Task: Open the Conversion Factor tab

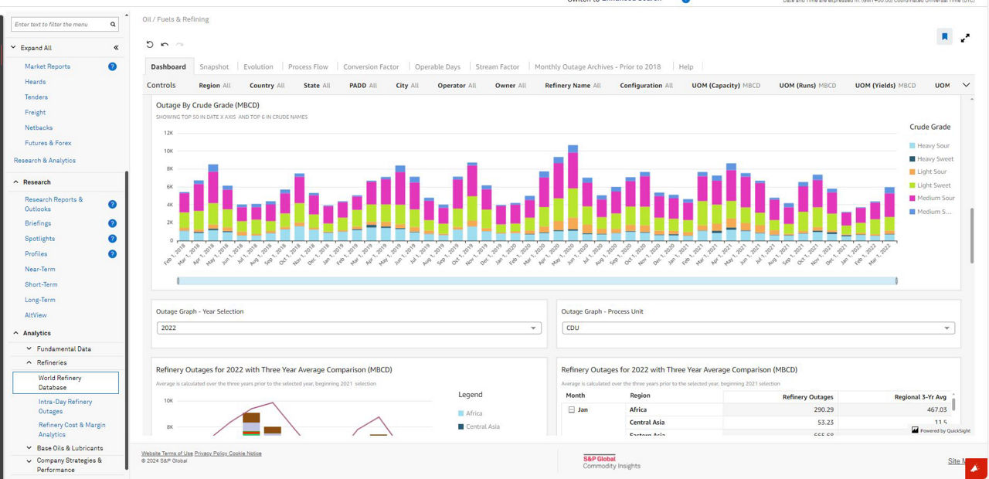Action: (371, 67)
